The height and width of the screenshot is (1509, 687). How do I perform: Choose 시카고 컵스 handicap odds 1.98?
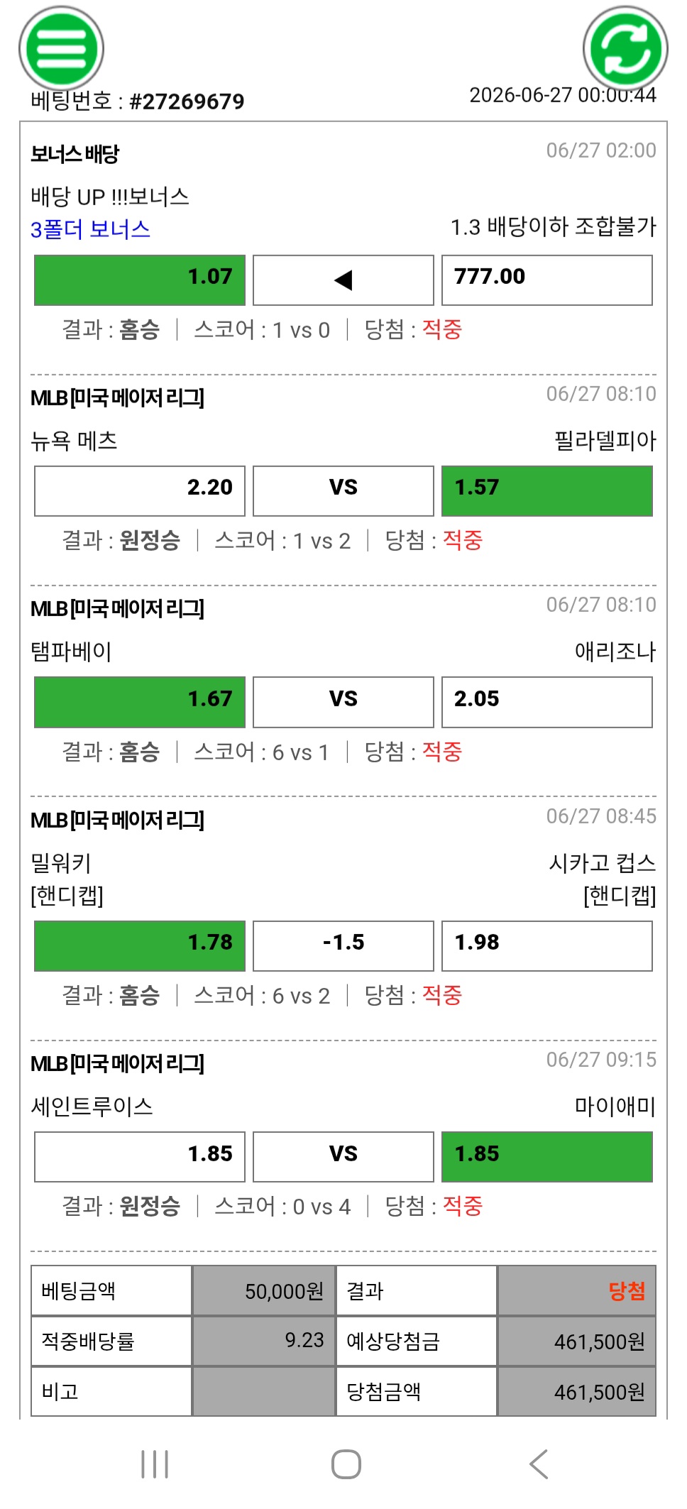coord(547,946)
